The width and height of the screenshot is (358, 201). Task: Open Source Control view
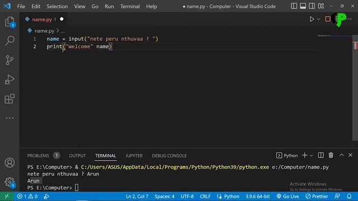pyautogui.click(x=10, y=60)
